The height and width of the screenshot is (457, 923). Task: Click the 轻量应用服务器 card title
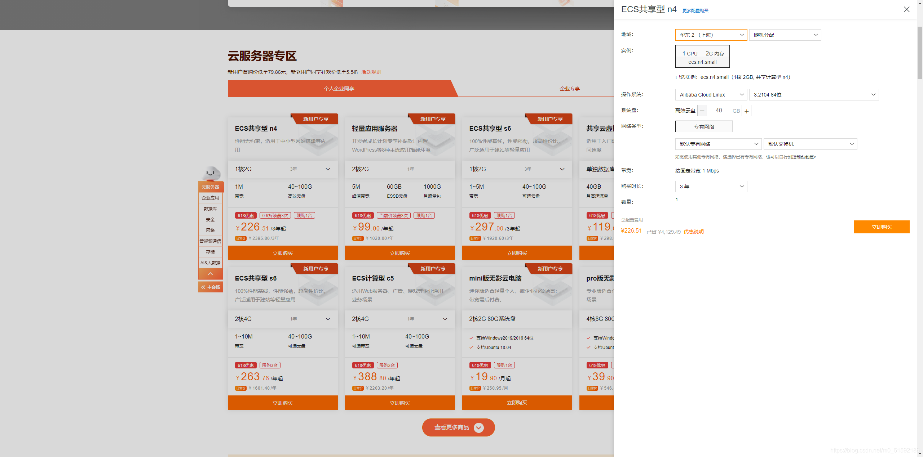click(x=375, y=129)
